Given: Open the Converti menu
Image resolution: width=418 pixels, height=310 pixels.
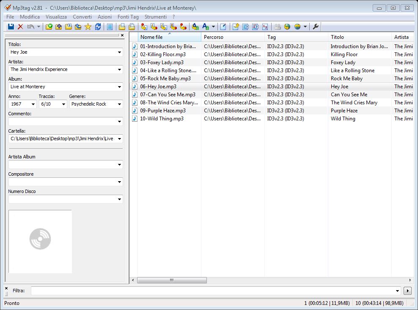Looking at the screenshot, I should tap(82, 17).
